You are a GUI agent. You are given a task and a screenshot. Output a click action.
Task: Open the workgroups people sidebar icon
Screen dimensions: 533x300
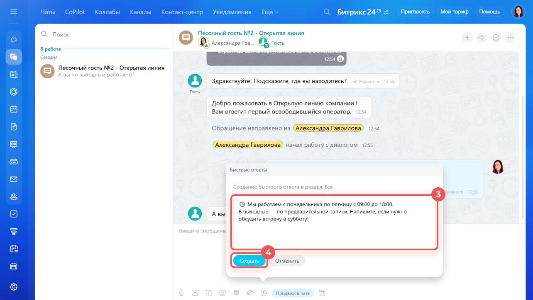click(x=14, y=196)
